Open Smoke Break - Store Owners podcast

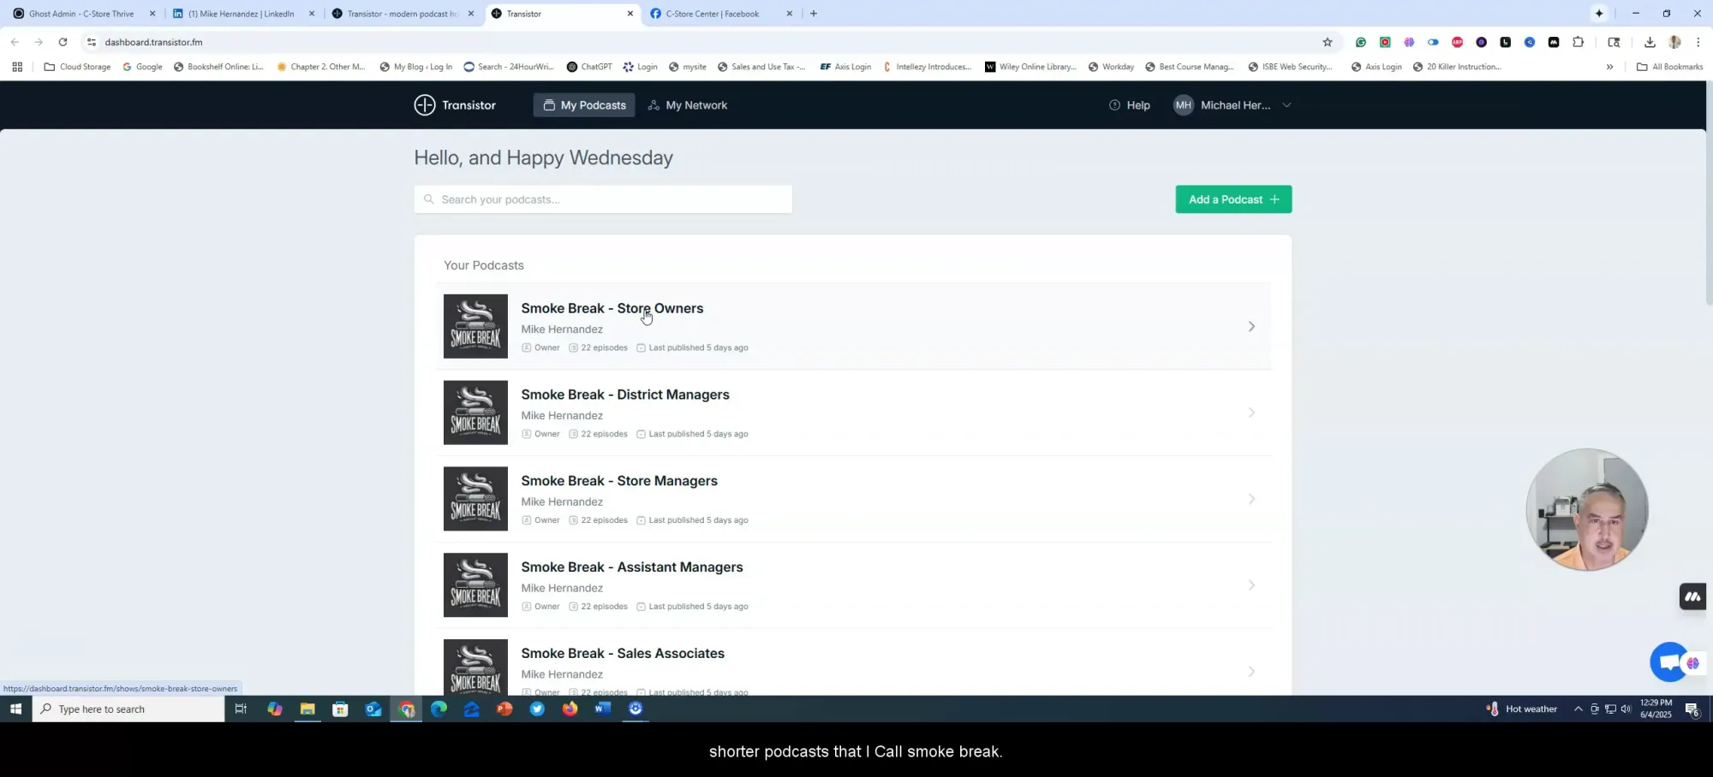(612, 309)
